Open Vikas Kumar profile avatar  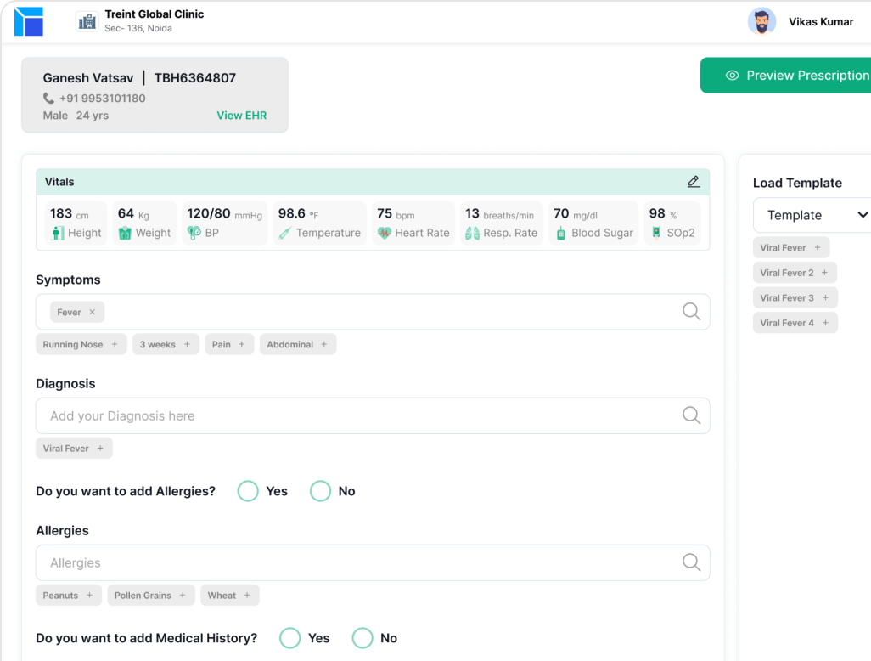pos(761,21)
